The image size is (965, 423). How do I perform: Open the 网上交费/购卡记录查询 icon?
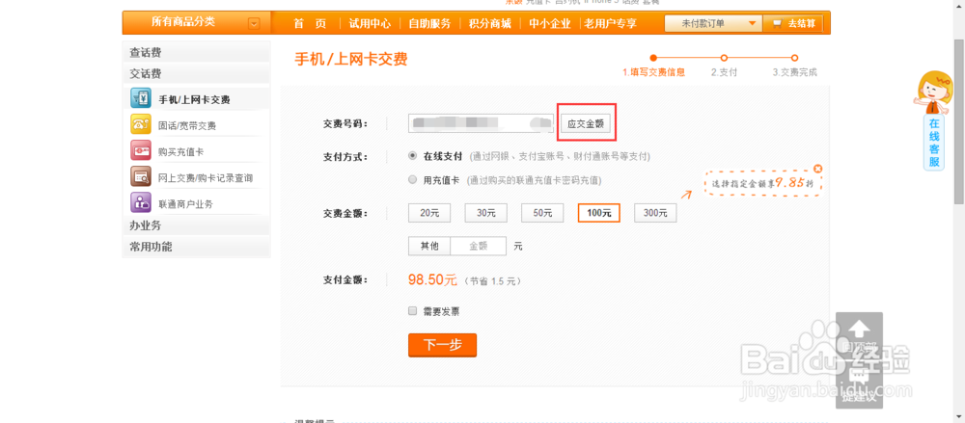140,177
